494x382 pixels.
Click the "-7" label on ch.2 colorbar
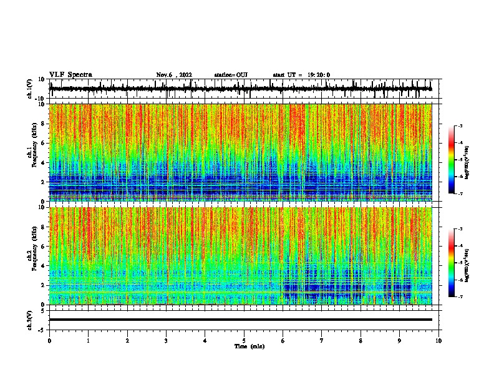tap(460, 296)
